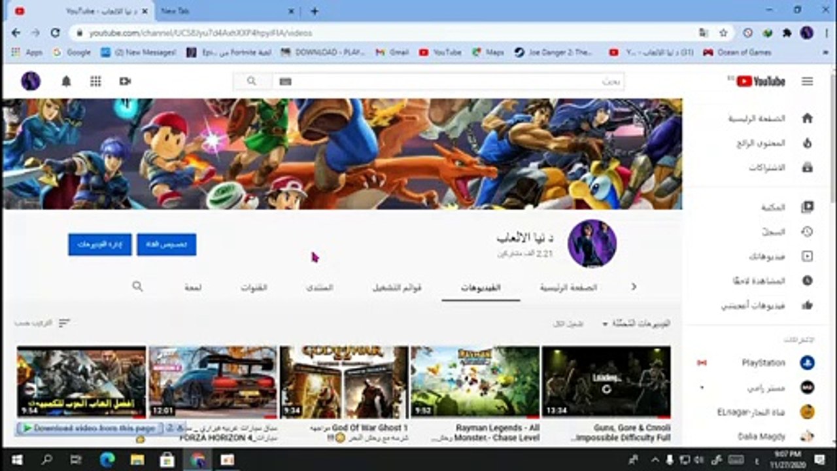This screenshot has width=837, height=471.
Task: Search within channel magnifier icon
Action: pos(137,287)
